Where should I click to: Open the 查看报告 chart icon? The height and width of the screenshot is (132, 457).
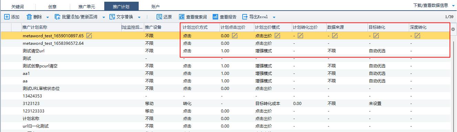[x=215, y=17]
